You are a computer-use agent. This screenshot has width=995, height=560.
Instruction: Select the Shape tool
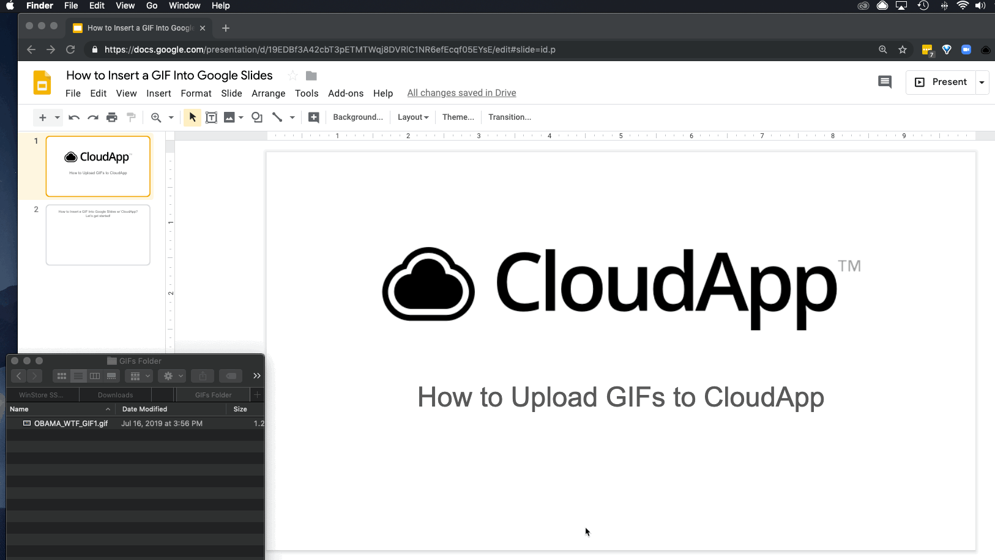coord(256,117)
